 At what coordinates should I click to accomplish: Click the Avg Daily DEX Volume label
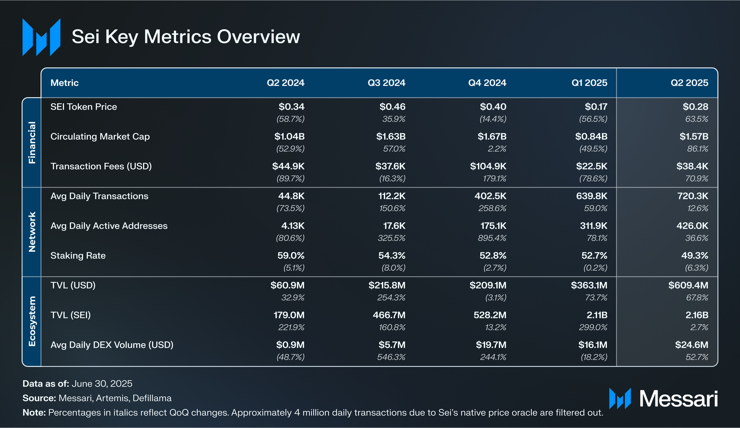pos(112,345)
